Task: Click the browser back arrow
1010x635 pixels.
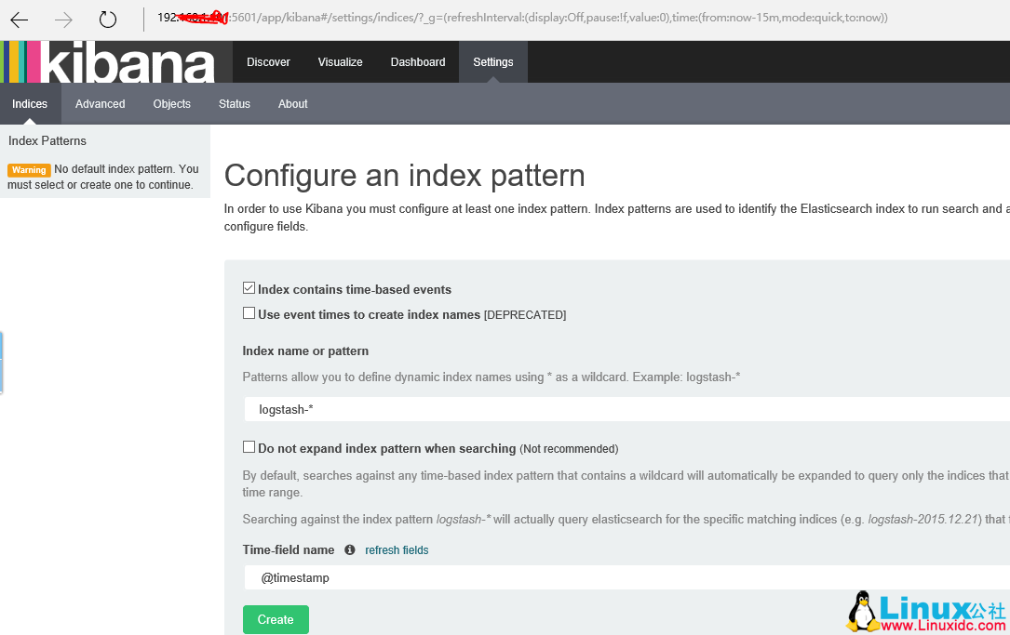Action: [19, 18]
